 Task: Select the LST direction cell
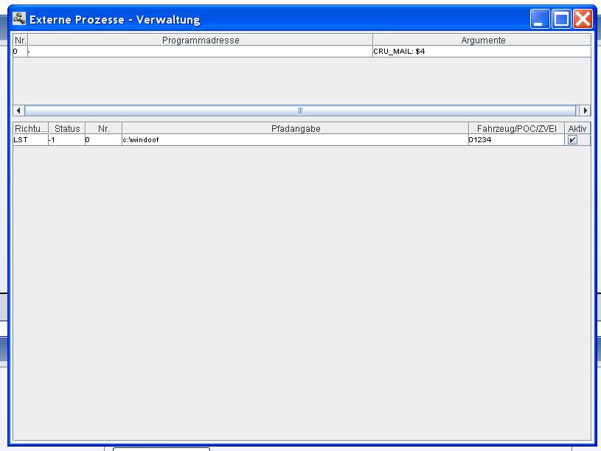coord(30,140)
